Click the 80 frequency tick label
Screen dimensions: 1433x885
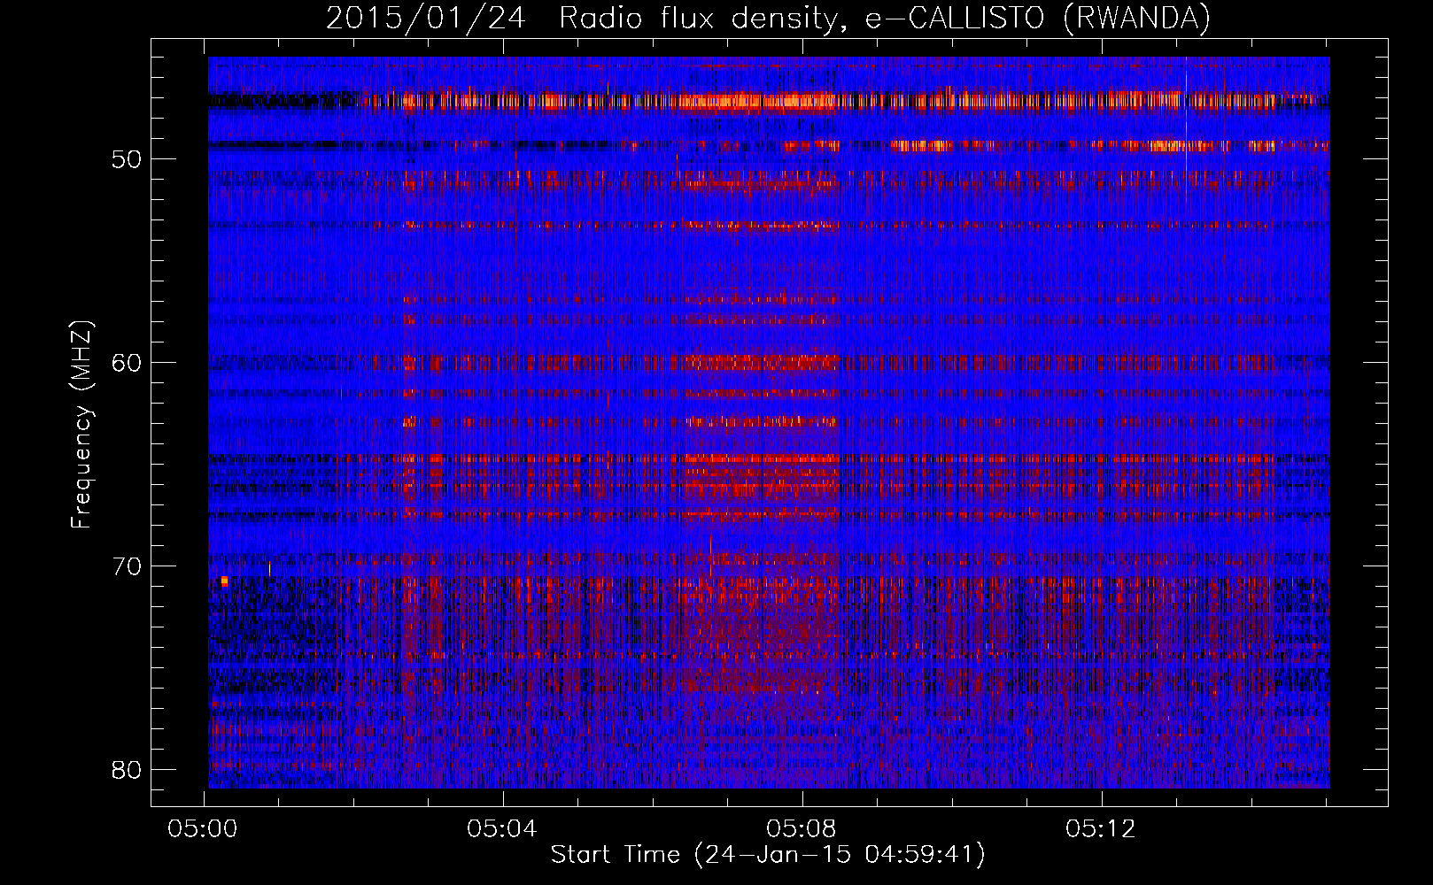(x=128, y=769)
